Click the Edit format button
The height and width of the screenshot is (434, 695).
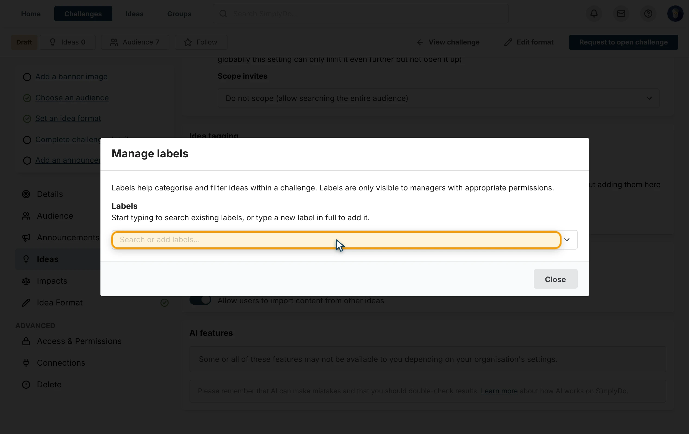coord(529,42)
